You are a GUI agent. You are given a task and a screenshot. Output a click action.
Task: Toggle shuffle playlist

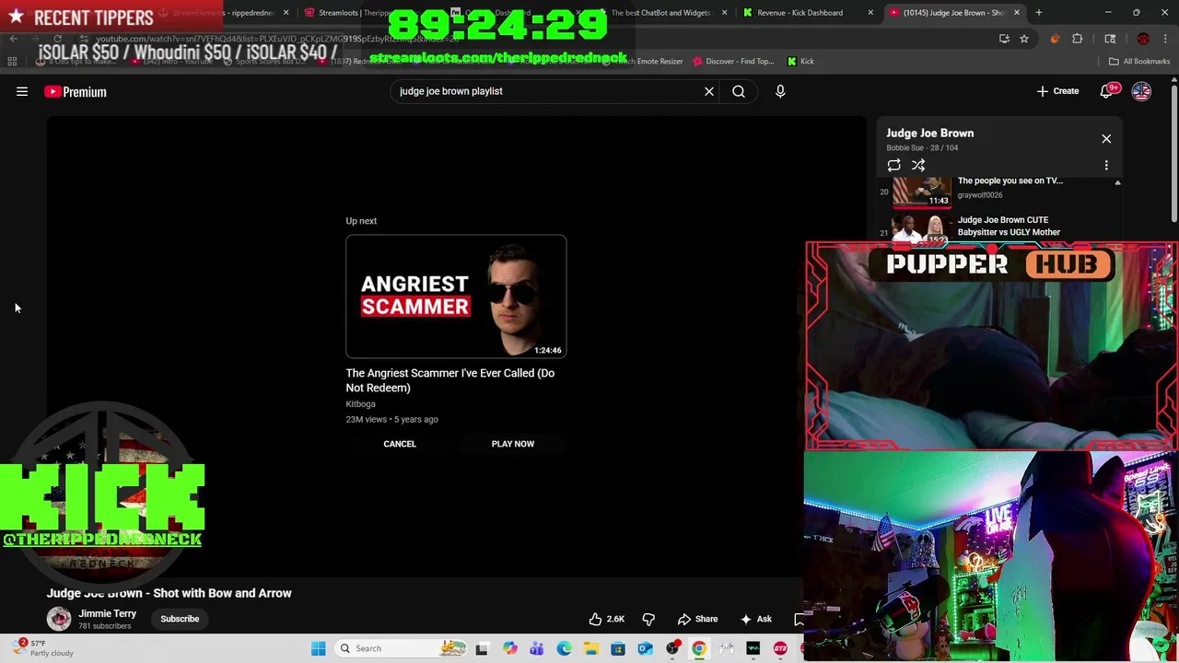[x=918, y=165]
